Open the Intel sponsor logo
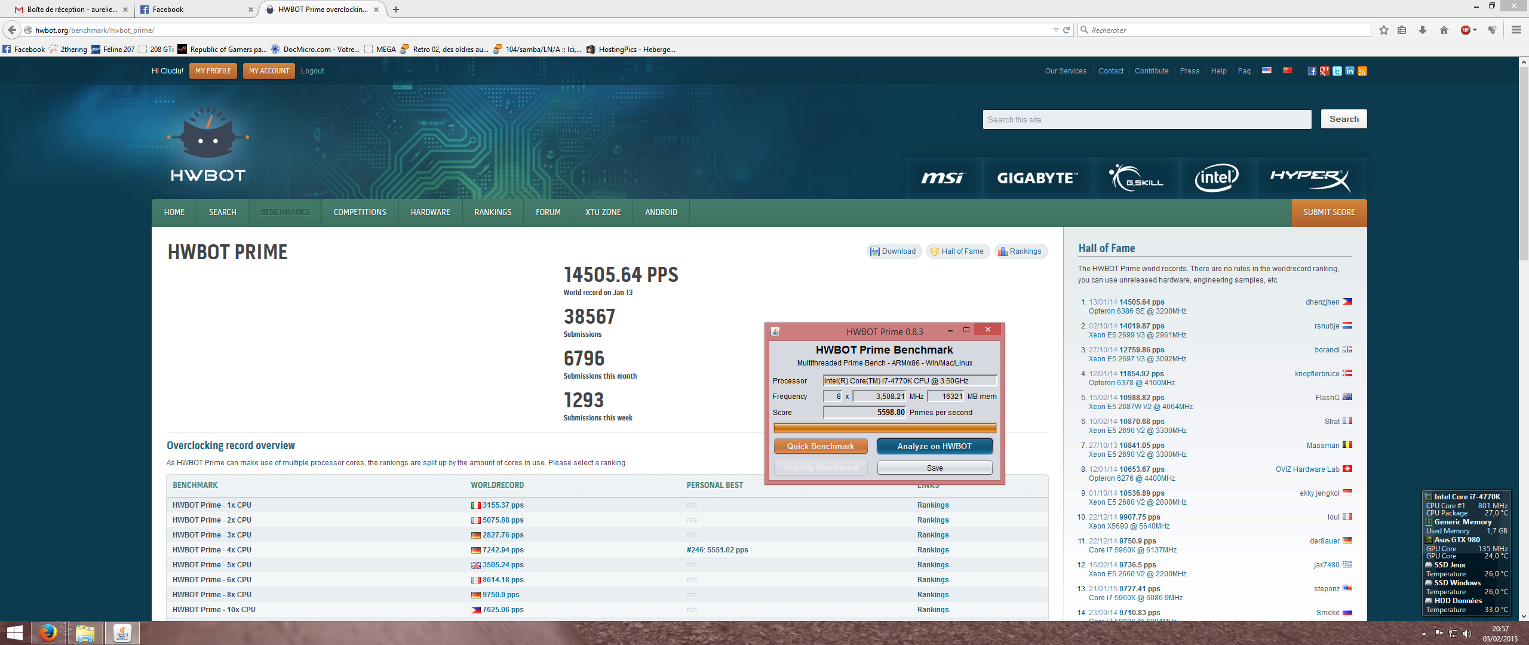 [x=1217, y=178]
